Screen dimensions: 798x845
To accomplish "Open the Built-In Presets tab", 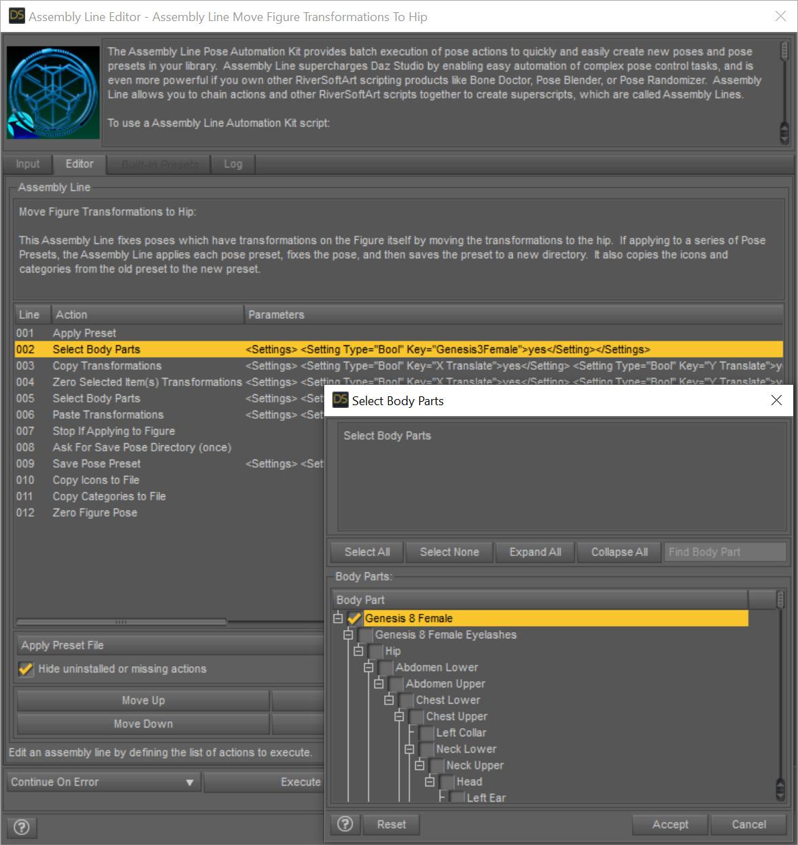I will 160,164.
